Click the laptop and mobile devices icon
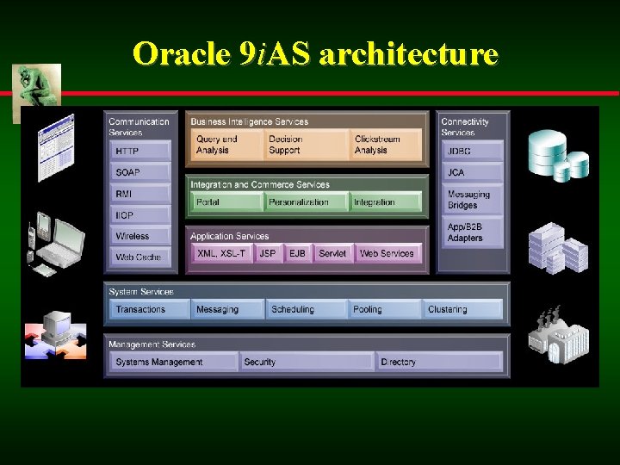Image resolution: width=620 pixels, height=465 pixels. coord(56,245)
